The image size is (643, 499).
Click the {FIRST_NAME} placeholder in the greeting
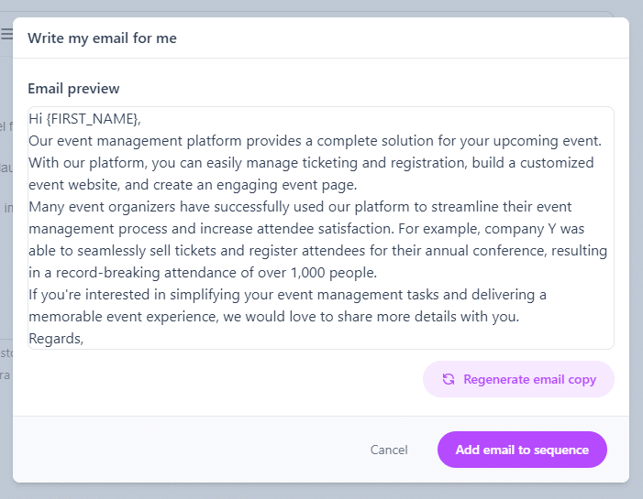(x=94, y=119)
